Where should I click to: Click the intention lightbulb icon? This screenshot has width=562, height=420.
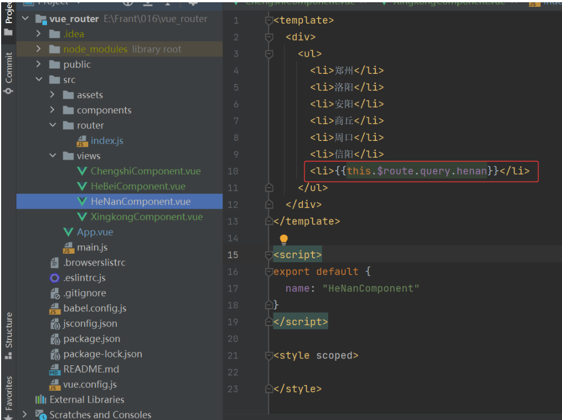point(284,240)
